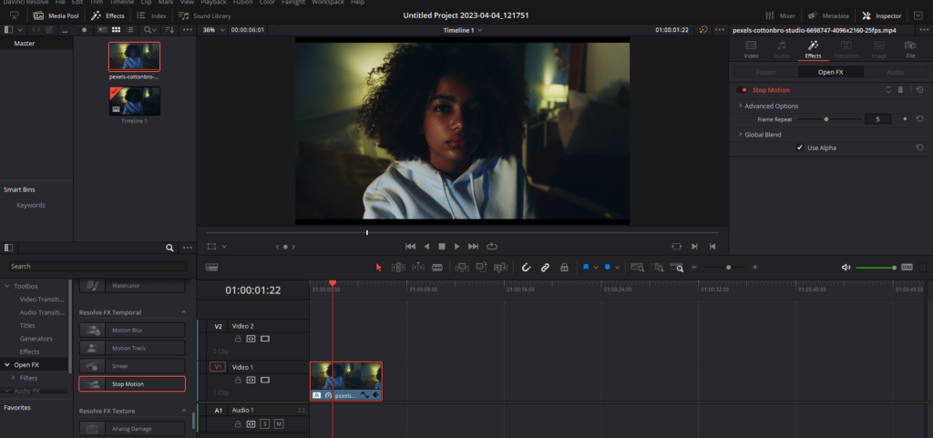Open the Metadata panel
The image size is (933, 438).
(x=829, y=15)
